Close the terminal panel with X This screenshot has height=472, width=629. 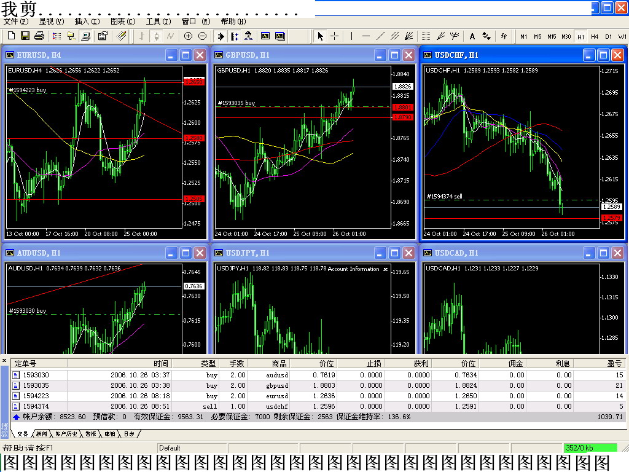pos(4,361)
